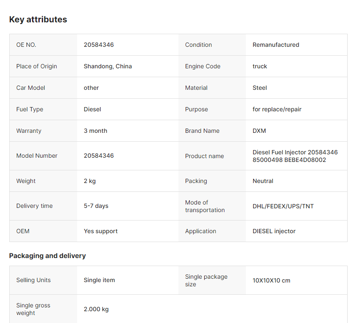Click the Packaging and delivery heading
This screenshot has height=323, width=348.
click(x=47, y=256)
